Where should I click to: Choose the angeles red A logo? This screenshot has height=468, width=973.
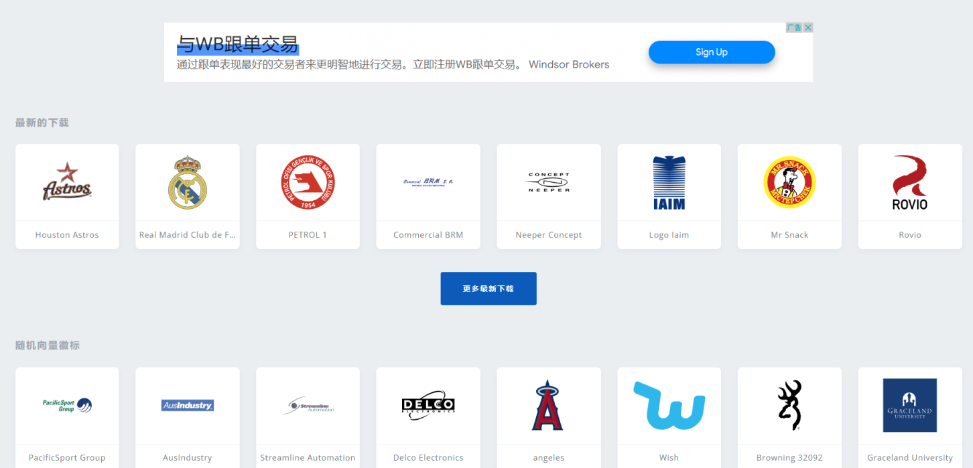coord(549,405)
